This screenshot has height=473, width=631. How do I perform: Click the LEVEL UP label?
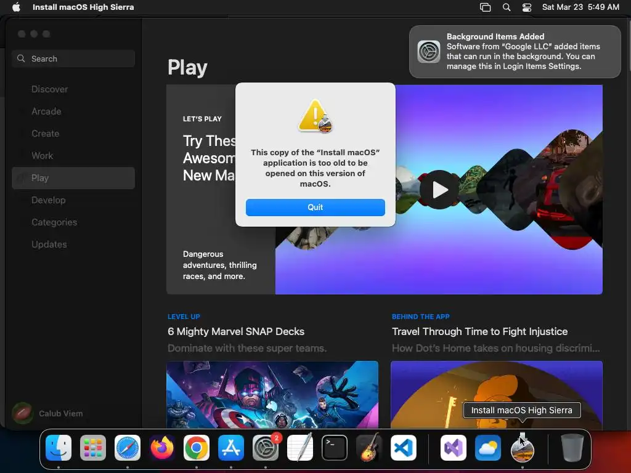(184, 317)
